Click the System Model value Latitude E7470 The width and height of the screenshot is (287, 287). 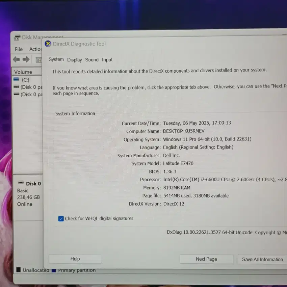click(x=178, y=163)
